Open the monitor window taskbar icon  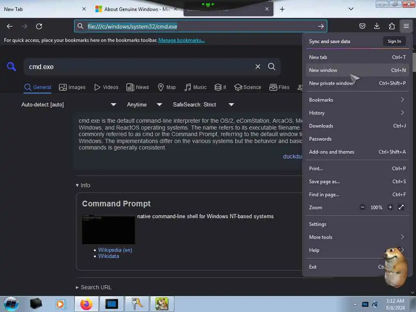pyautogui.click(x=111, y=304)
